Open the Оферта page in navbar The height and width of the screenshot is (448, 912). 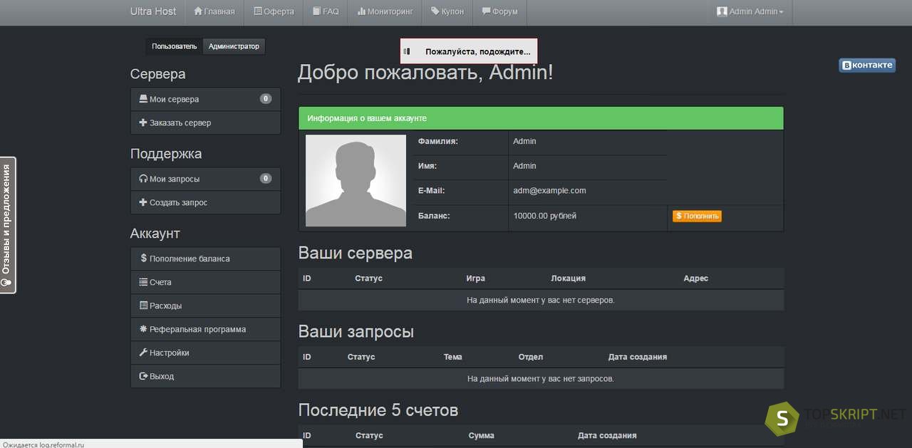(x=274, y=12)
